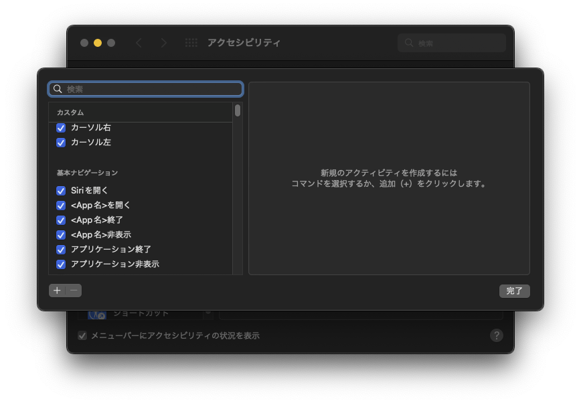Toggle the <App名>を開く checkbox
The height and width of the screenshot is (403, 581).
pos(61,206)
